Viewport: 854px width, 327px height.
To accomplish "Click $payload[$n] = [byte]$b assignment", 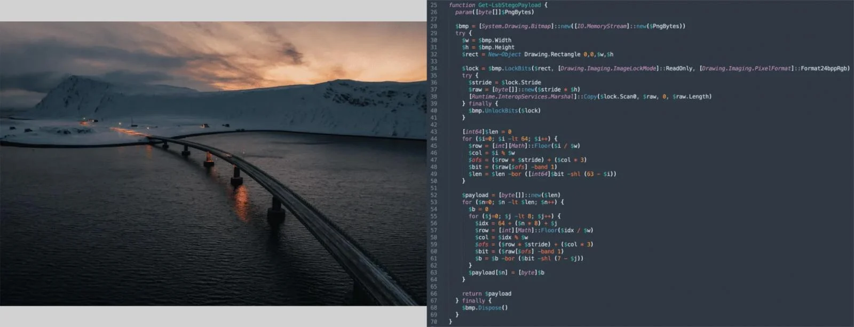I will pos(506,273).
